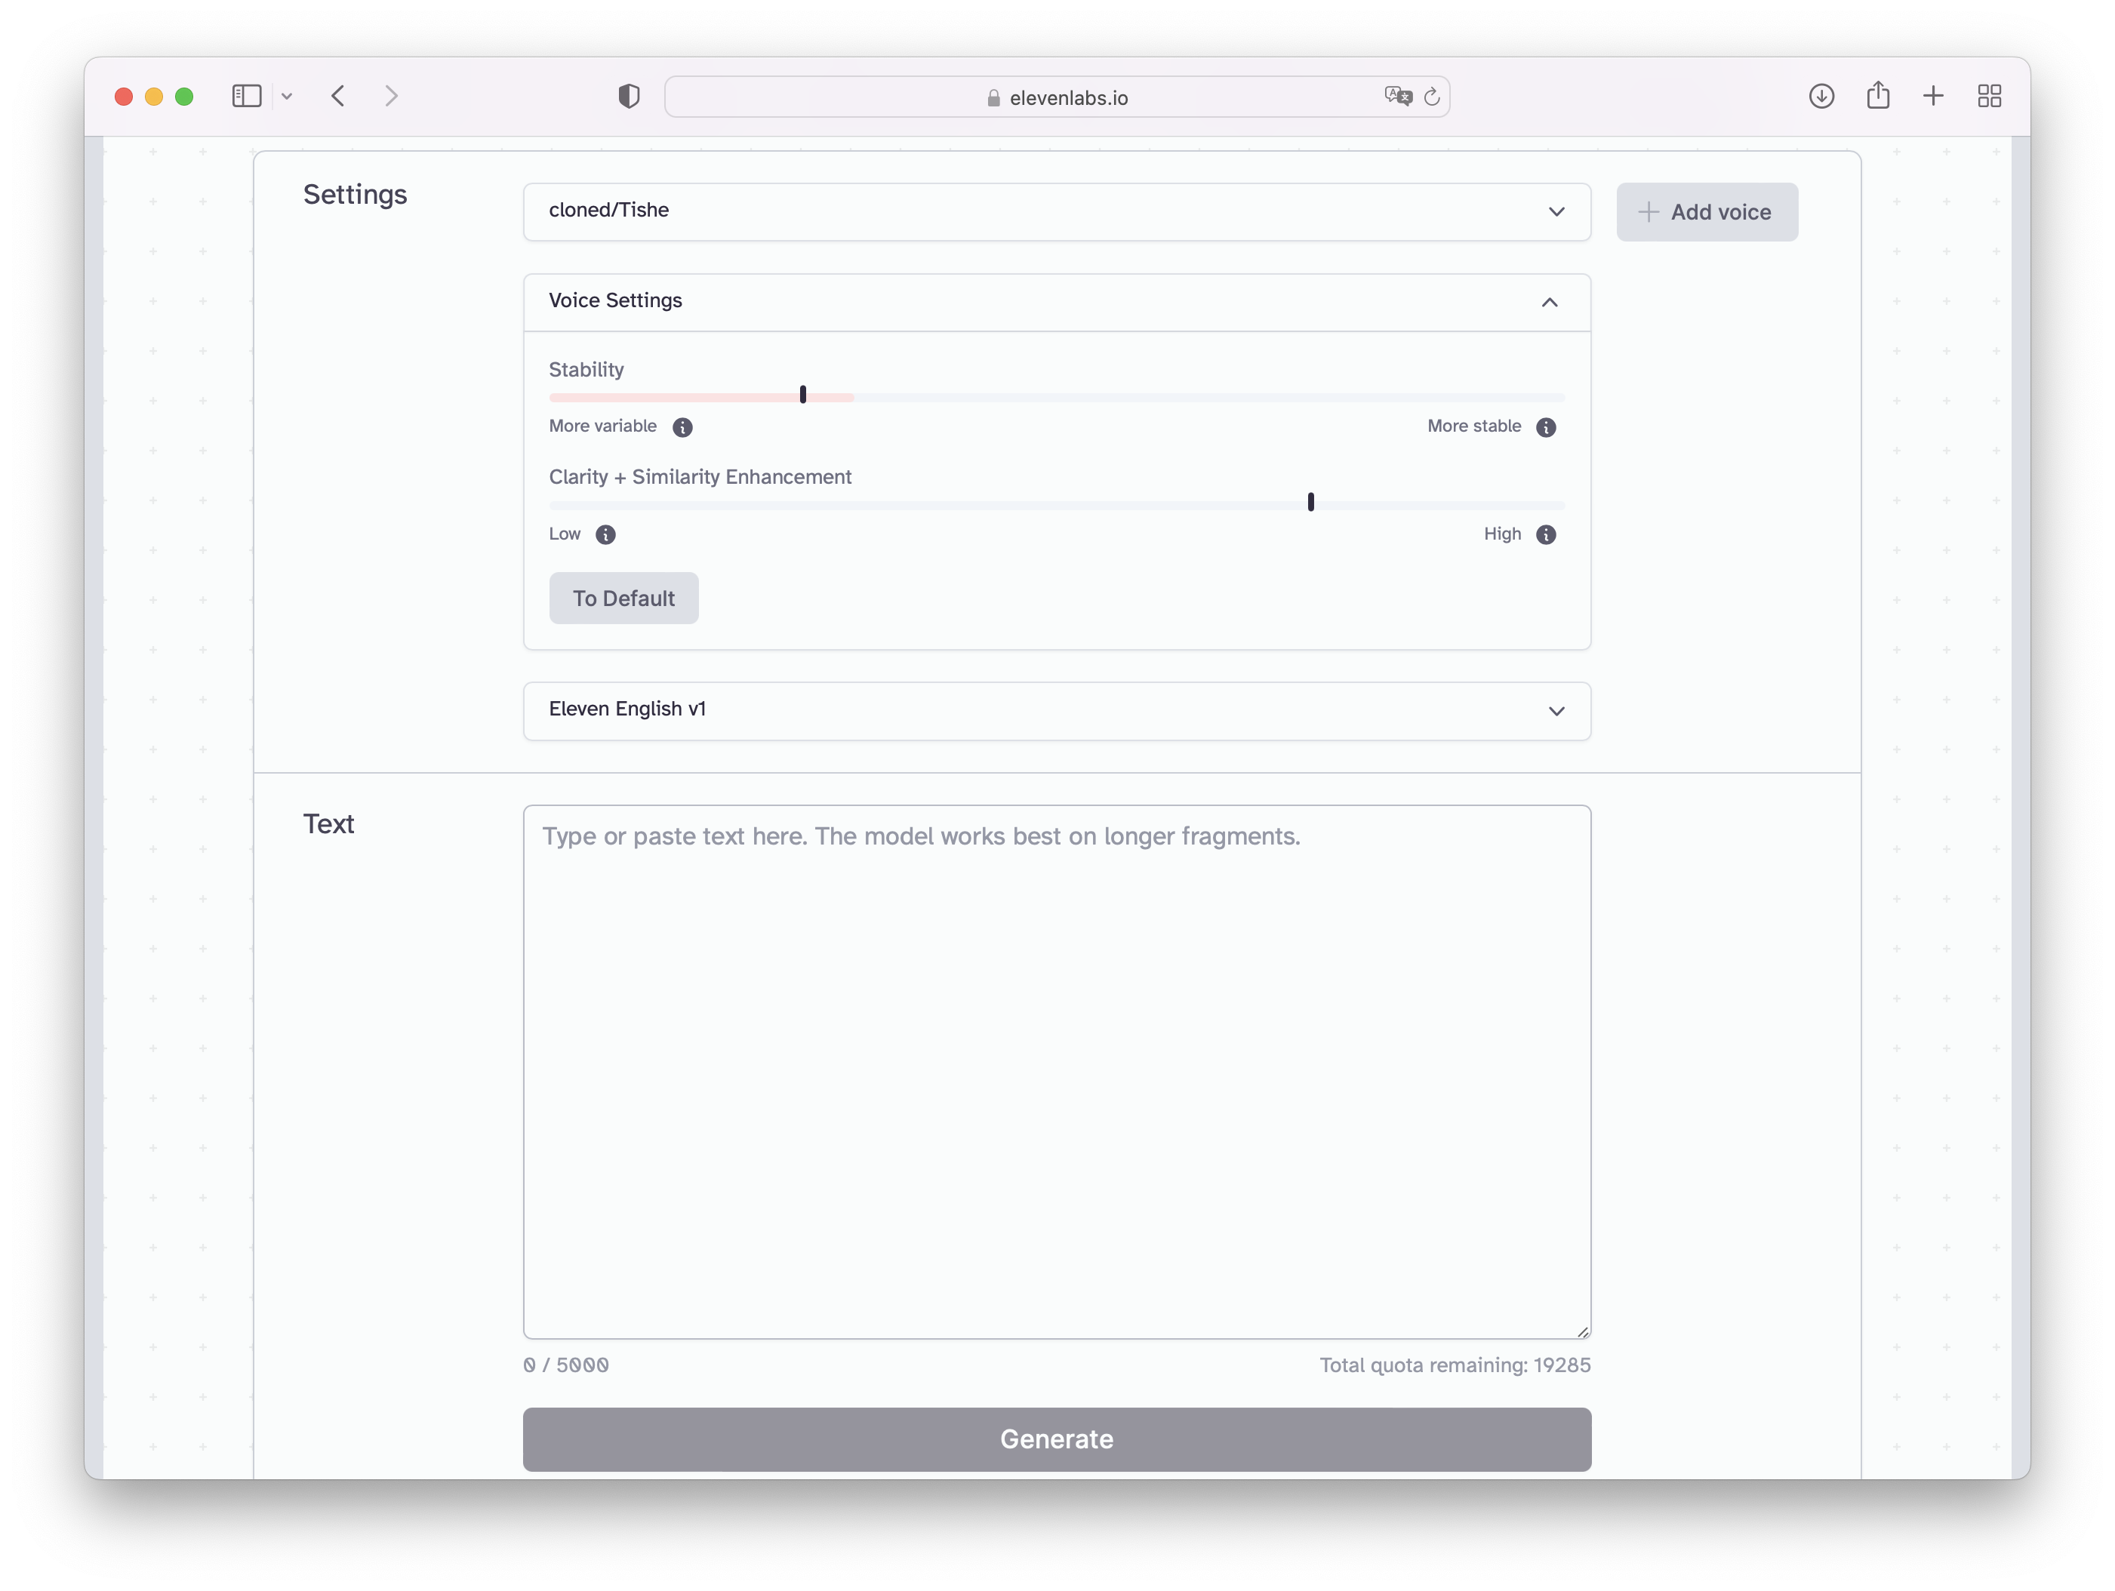Show the tab overview grid icon

(x=1990, y=96)
